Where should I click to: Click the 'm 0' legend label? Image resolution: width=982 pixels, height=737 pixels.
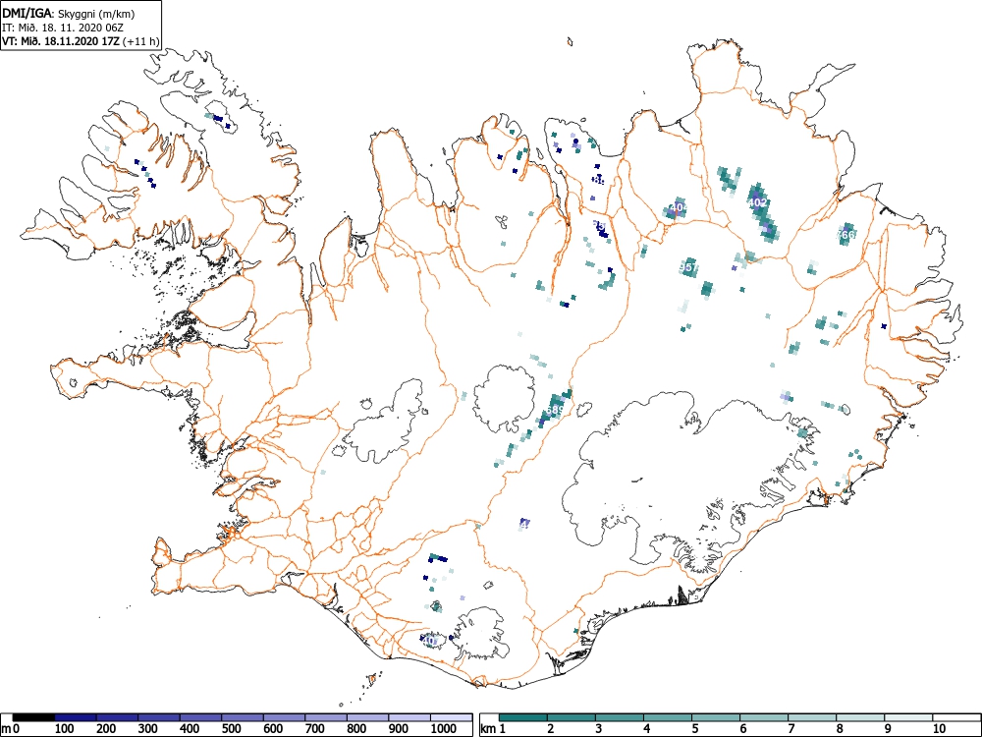point(11,729)
